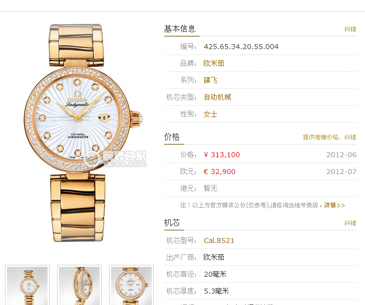Click the ¥ 313,100 price value
This screenshot has width=365, height=305.
[x=222, y=155]
